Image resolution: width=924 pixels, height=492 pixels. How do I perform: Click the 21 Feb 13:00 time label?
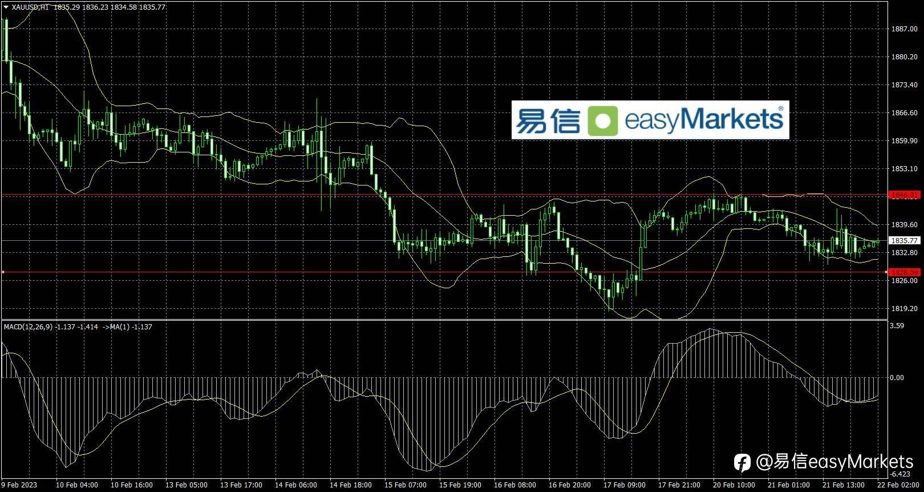pyautogui.click(x=844, y=485)
